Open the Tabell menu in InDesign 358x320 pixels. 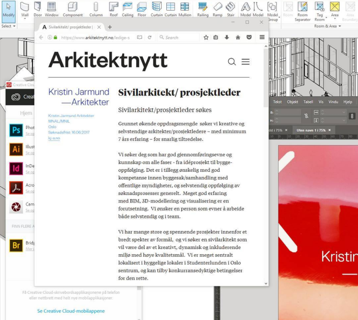[x=308, y=102]
